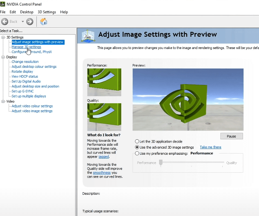Open the File menu
Image resolution: width=259 pixels, height=216 pixels.
(x=2, y=12)
